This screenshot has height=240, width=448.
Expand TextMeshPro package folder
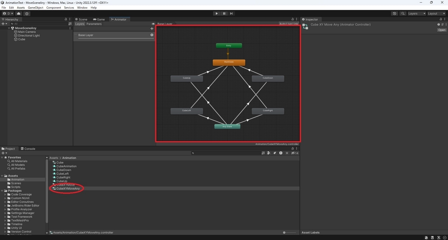(5, 220)
